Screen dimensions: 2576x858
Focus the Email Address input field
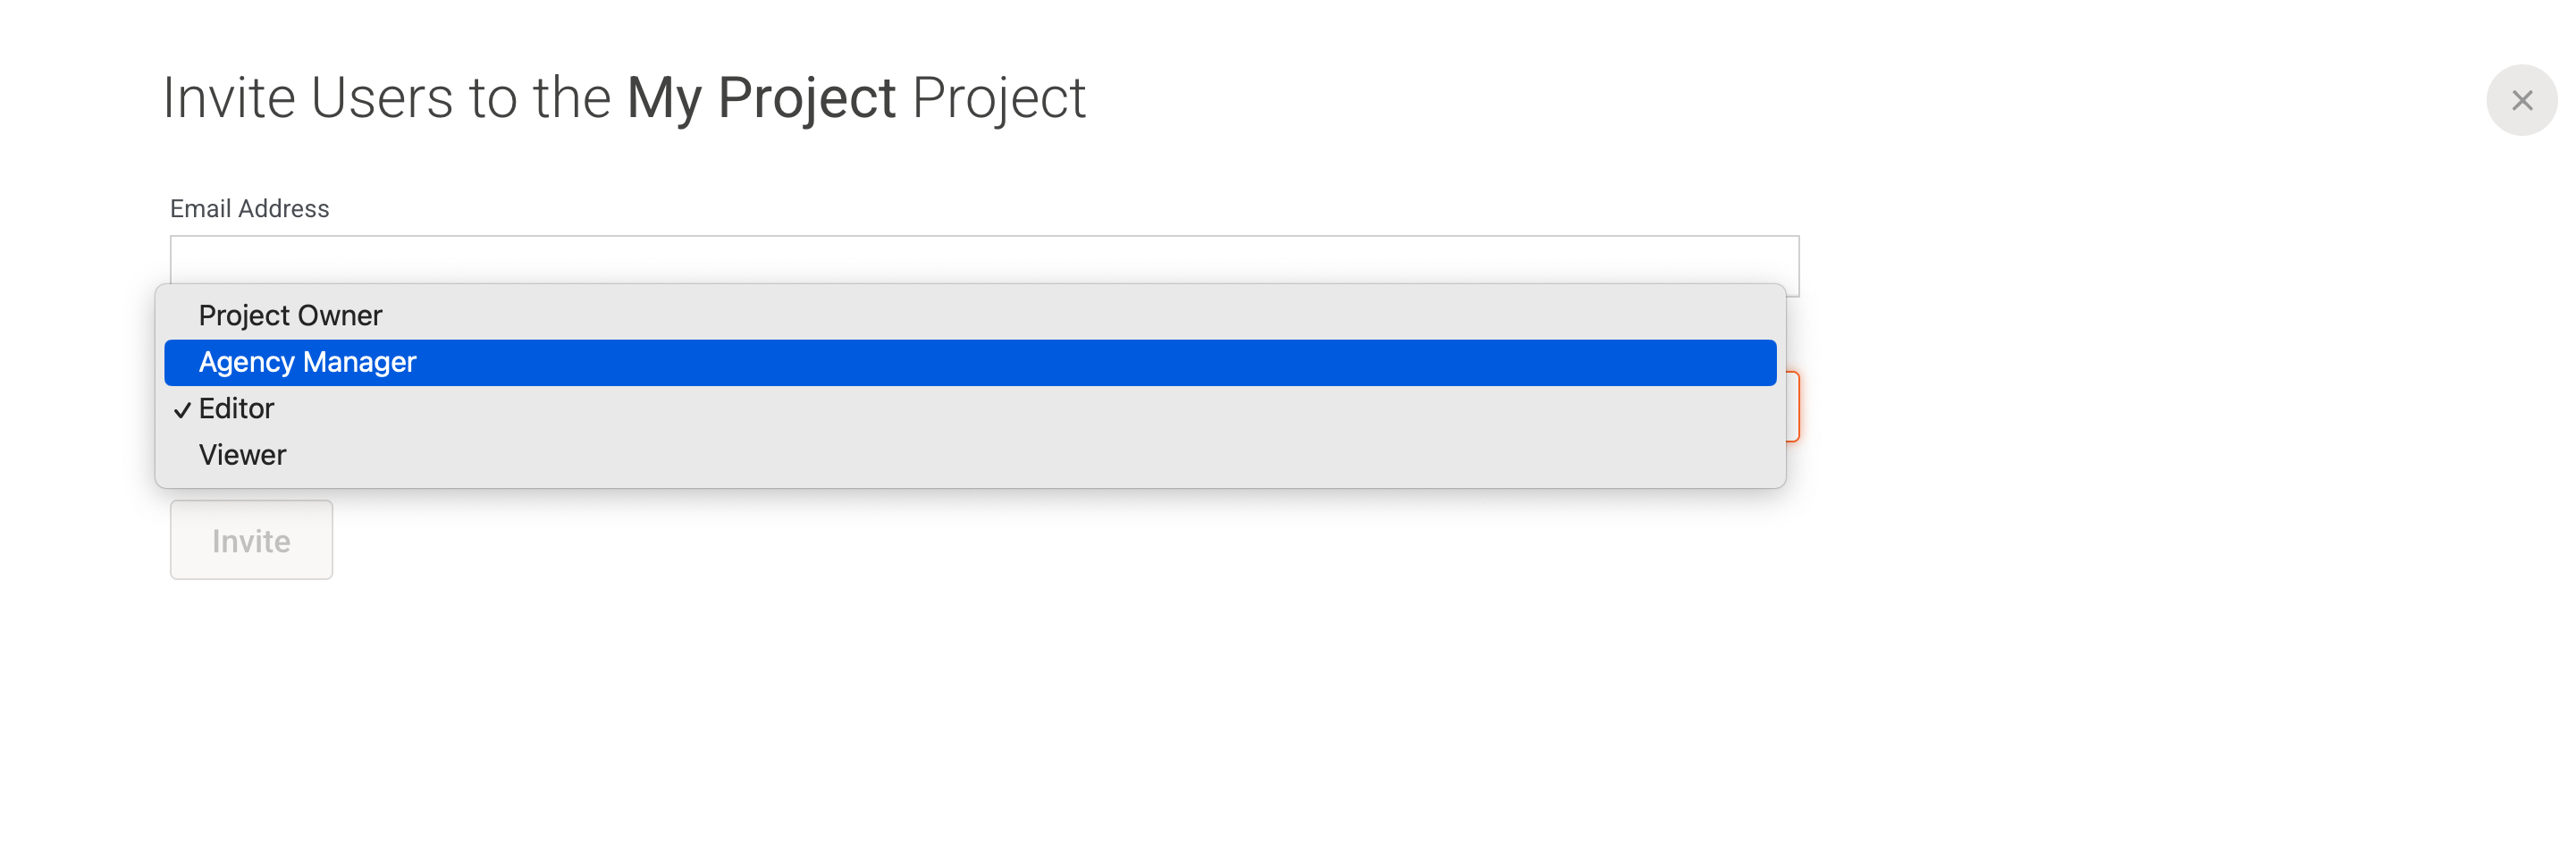(983, 259)
